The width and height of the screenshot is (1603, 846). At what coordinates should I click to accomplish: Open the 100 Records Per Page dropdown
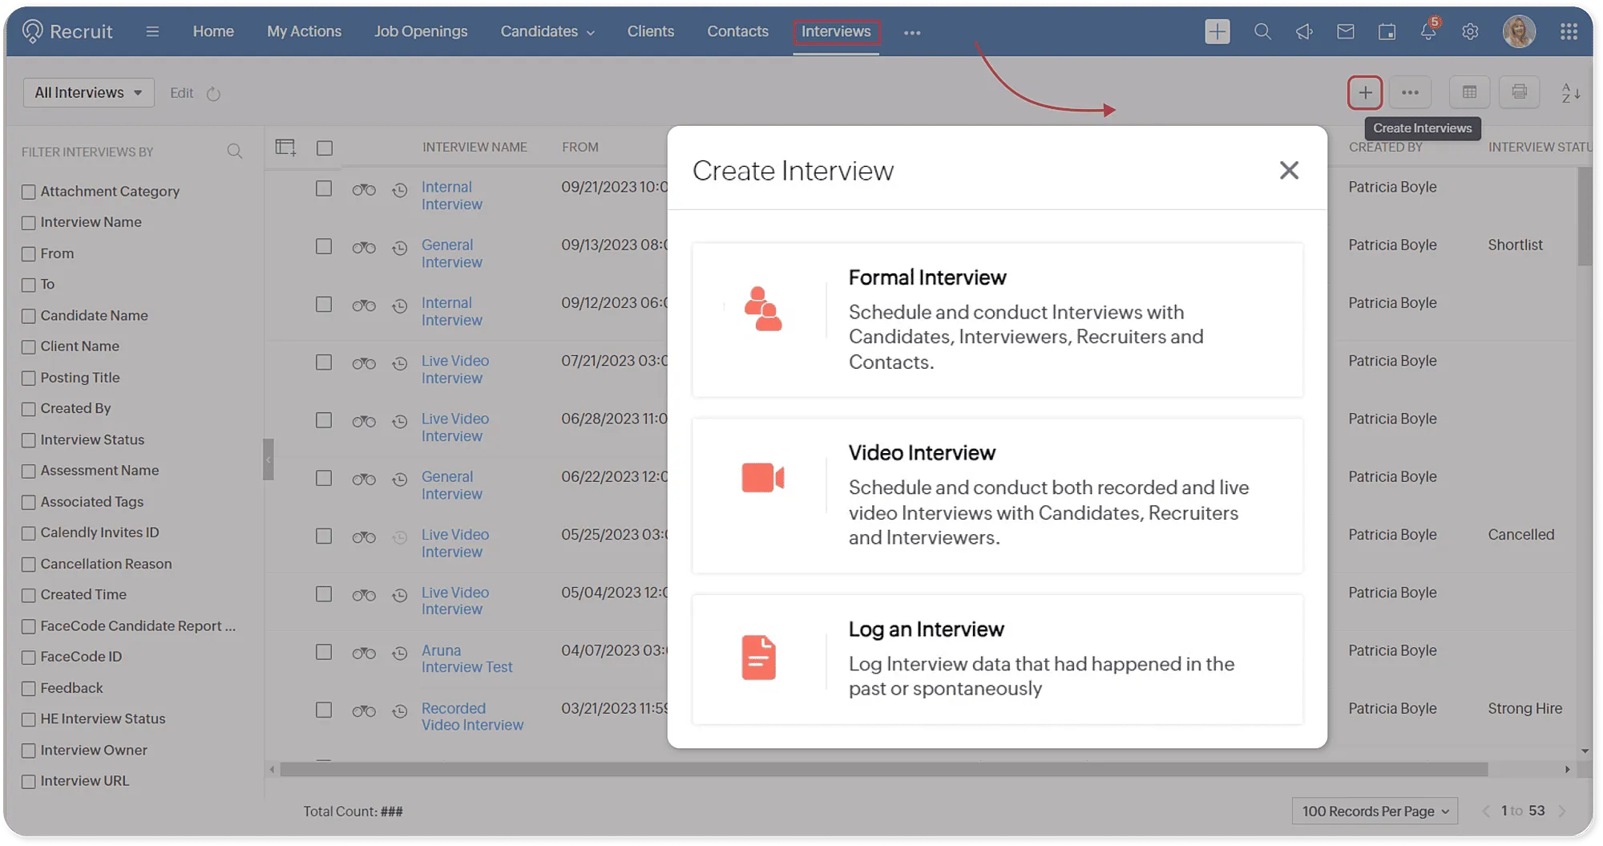(x=1375, y=812)
